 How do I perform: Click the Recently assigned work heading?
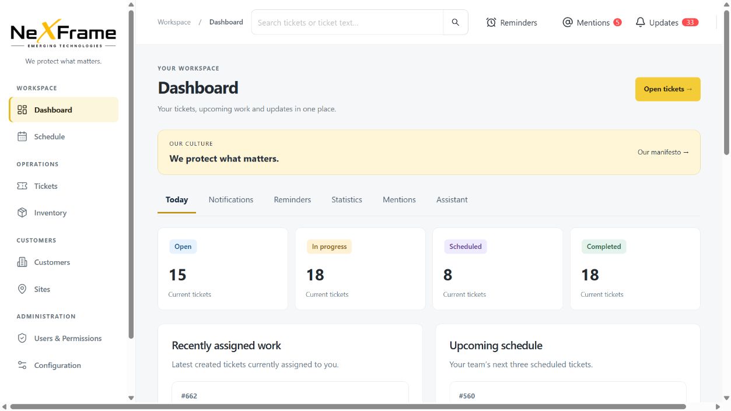coord(226,346)
